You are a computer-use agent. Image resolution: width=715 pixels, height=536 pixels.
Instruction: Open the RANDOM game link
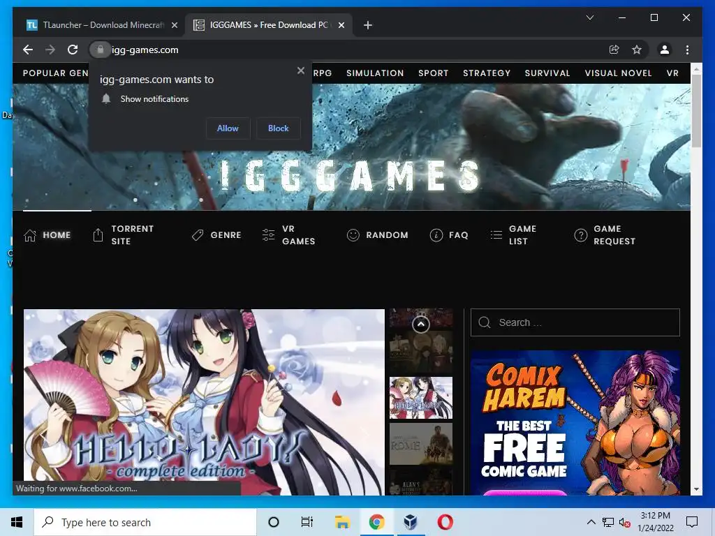pos(387,235)
